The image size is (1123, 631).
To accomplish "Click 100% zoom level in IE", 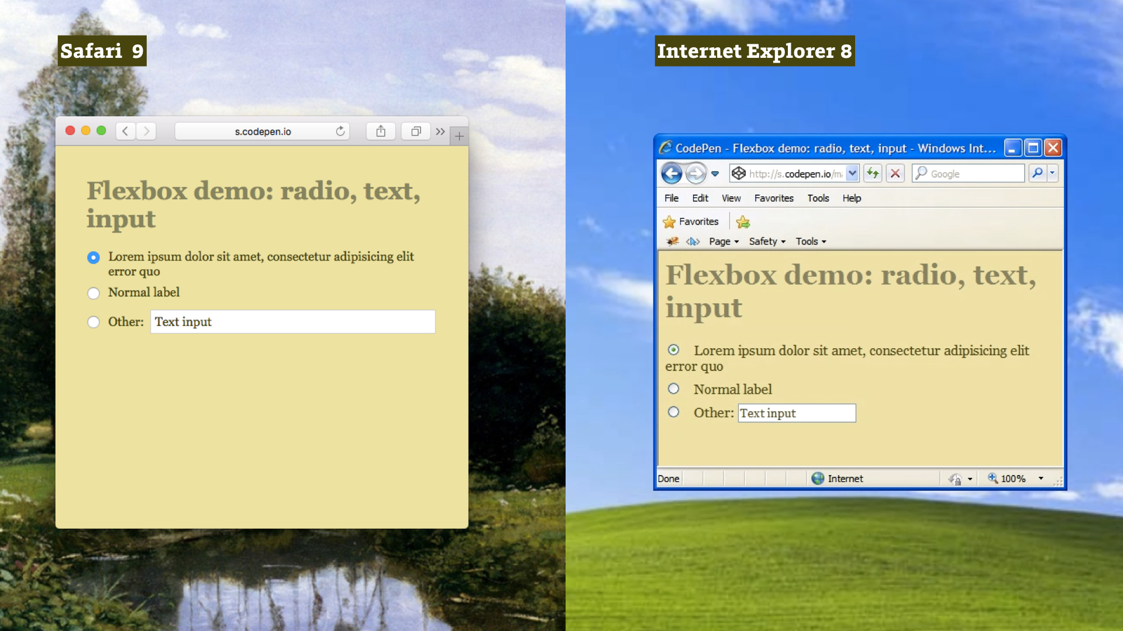I will pyautogui.click(x=1013, y=479).
